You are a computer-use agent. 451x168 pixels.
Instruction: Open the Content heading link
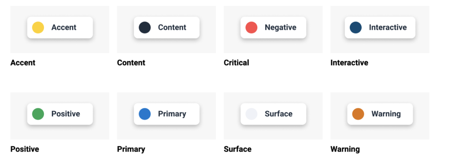(x=131, y=62)
